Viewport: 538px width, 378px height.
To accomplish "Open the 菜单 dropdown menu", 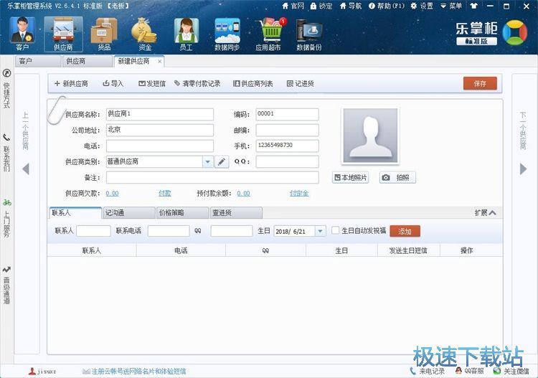I will (x=451, y=6).
